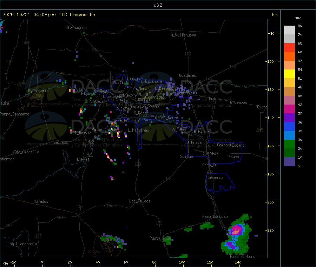Click the Valle_Grande label
The height and width of the screenshot is (267, 316).
click(104, 129)
